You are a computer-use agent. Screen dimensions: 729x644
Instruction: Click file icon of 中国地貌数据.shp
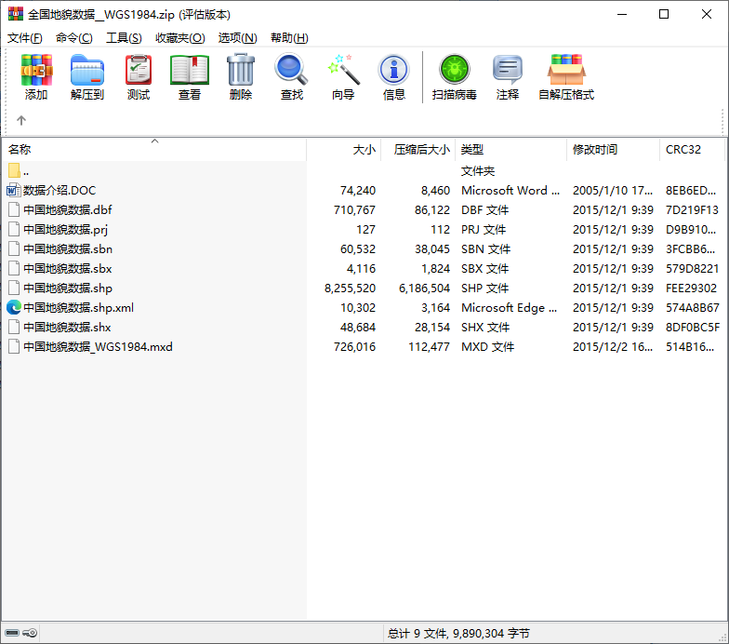[x=14, y=288]
